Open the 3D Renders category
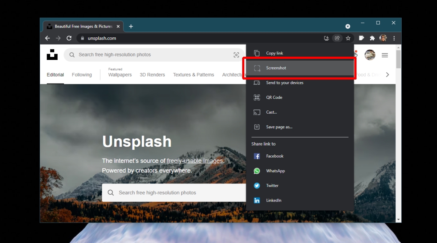This screenshot has width=437, height=243. coord(152,75)
